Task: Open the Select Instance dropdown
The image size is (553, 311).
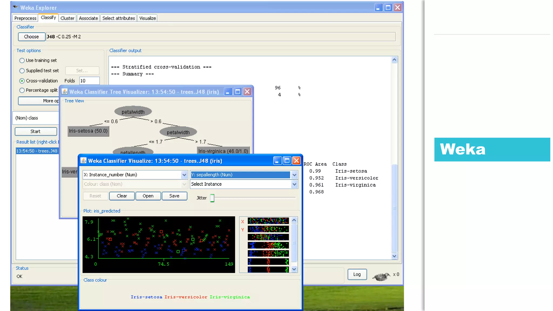Action: 294,184
